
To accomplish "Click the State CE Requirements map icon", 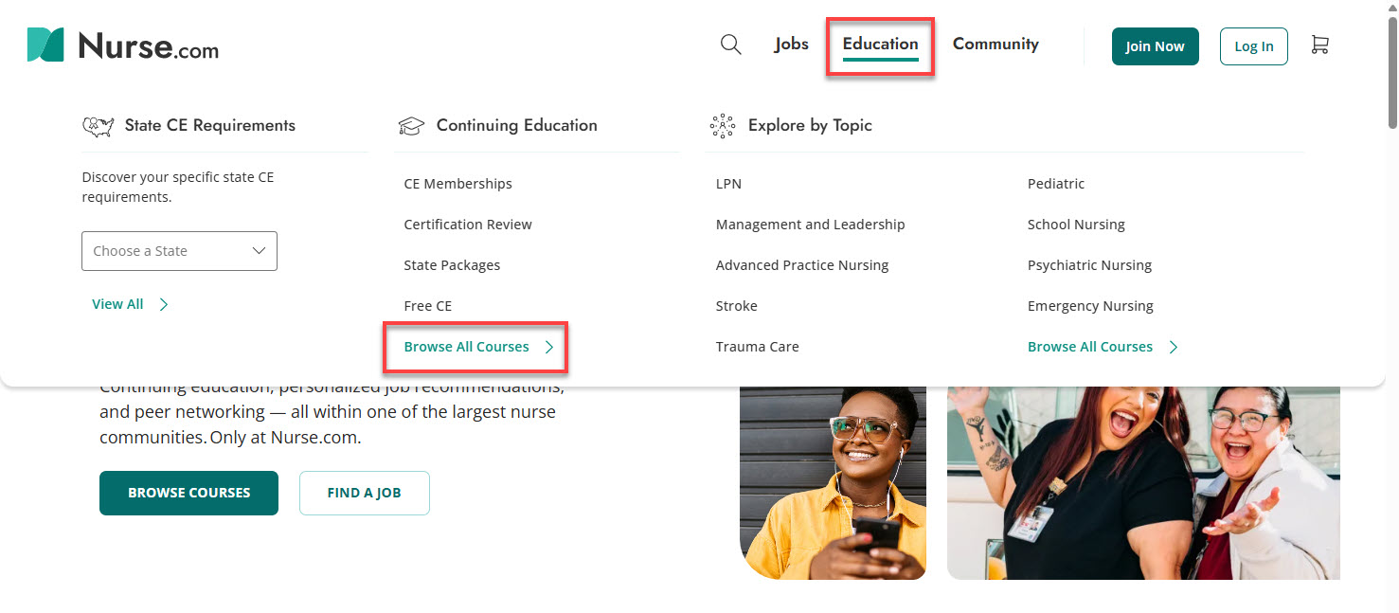I will point(98,125).
